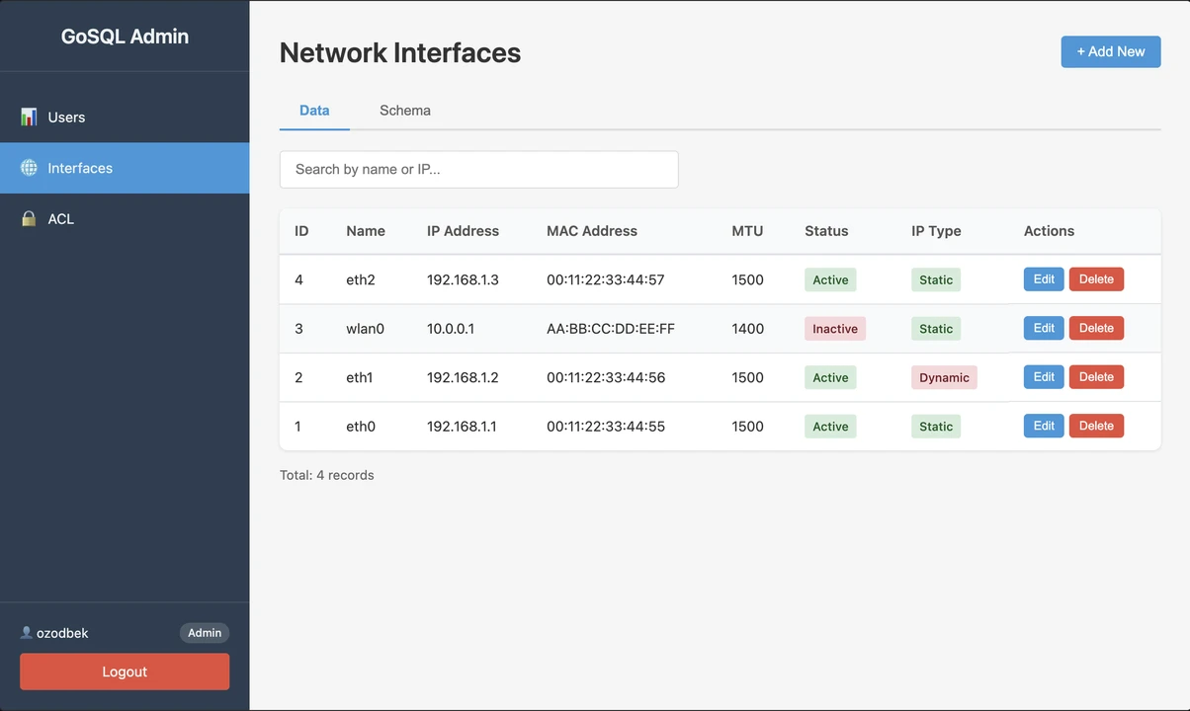
Task: Select the name cell eth1
Action: coord(361,377)
